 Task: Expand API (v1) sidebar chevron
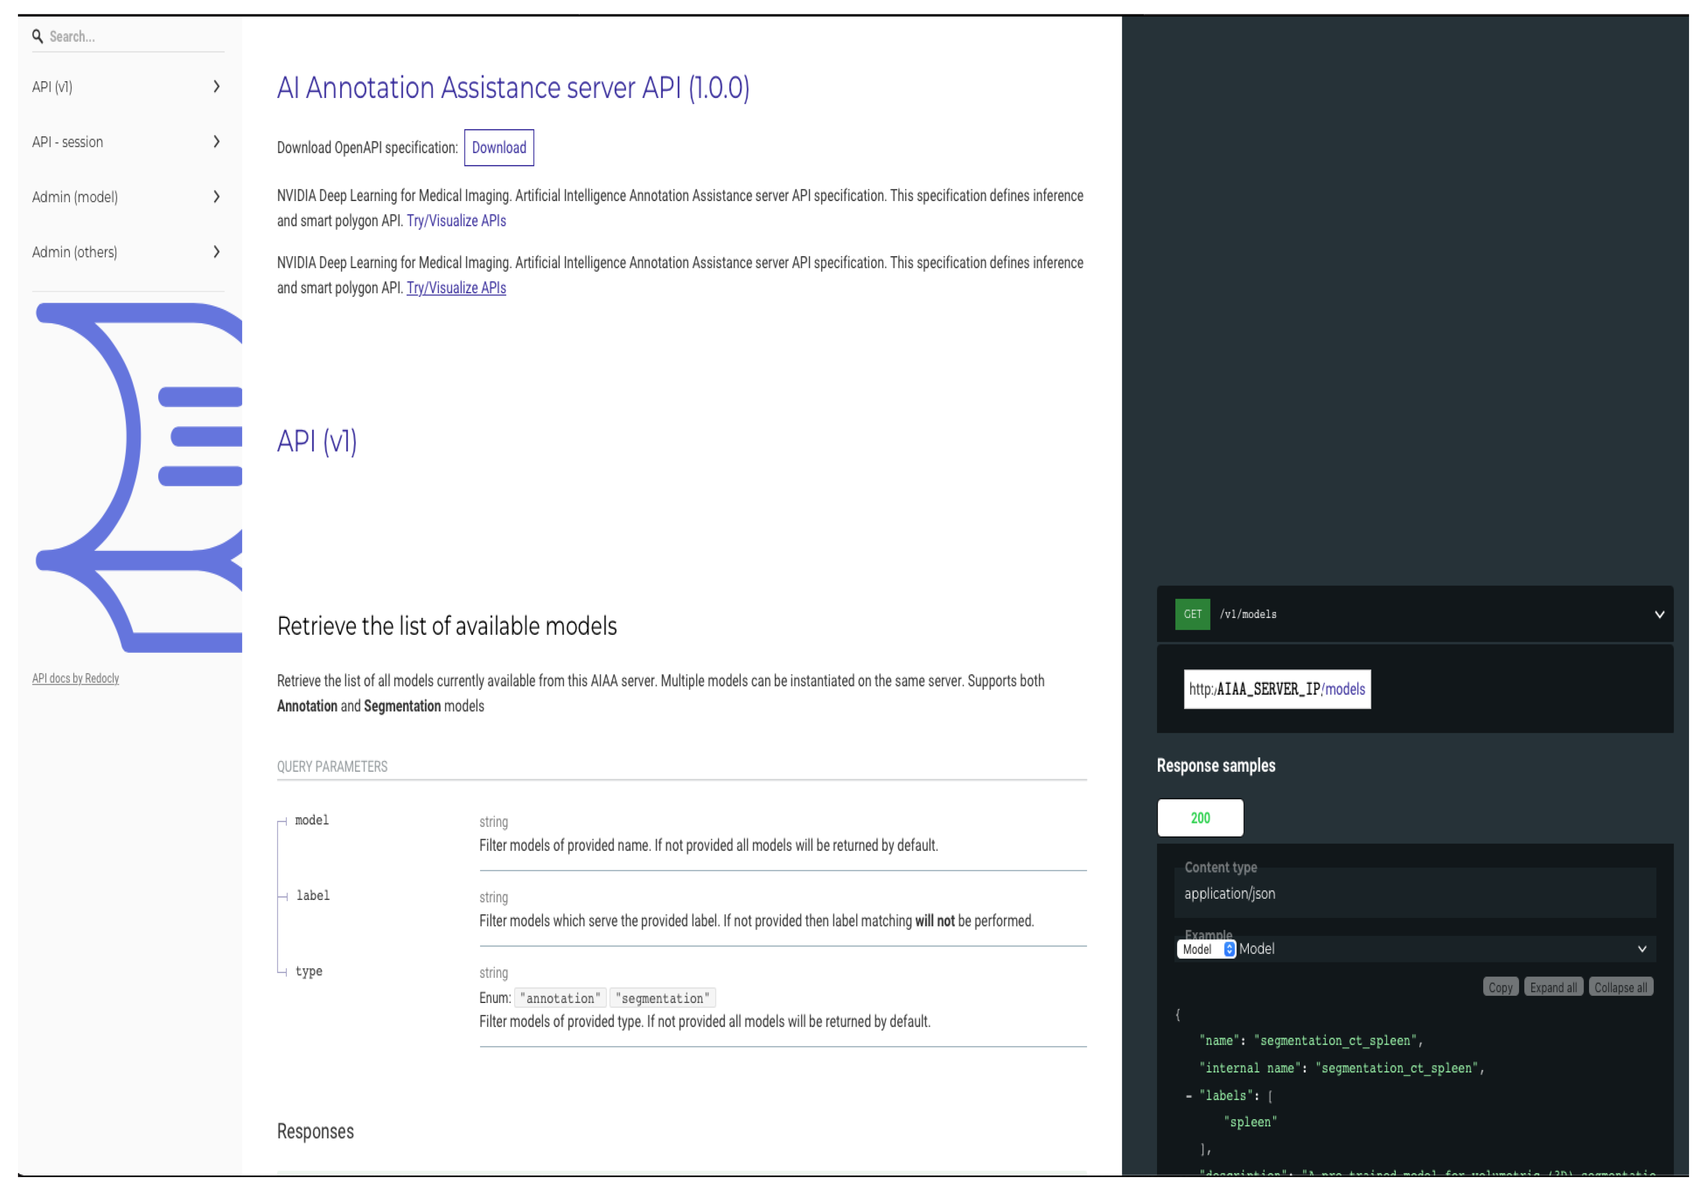tap(216, 87)
